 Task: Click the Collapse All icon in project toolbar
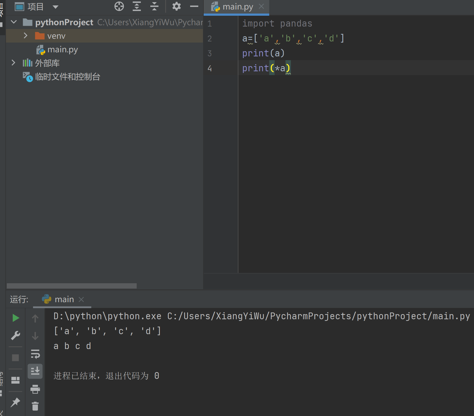154,6
